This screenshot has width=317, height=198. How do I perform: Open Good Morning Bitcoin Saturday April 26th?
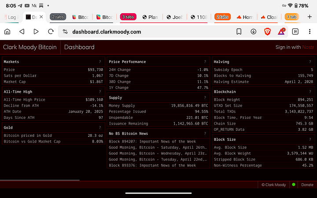[158, 147]
